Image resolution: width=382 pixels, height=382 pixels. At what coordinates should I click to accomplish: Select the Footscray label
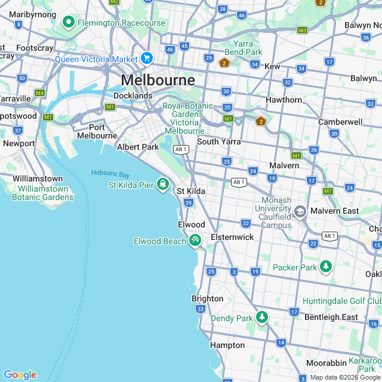click(35, 48)
